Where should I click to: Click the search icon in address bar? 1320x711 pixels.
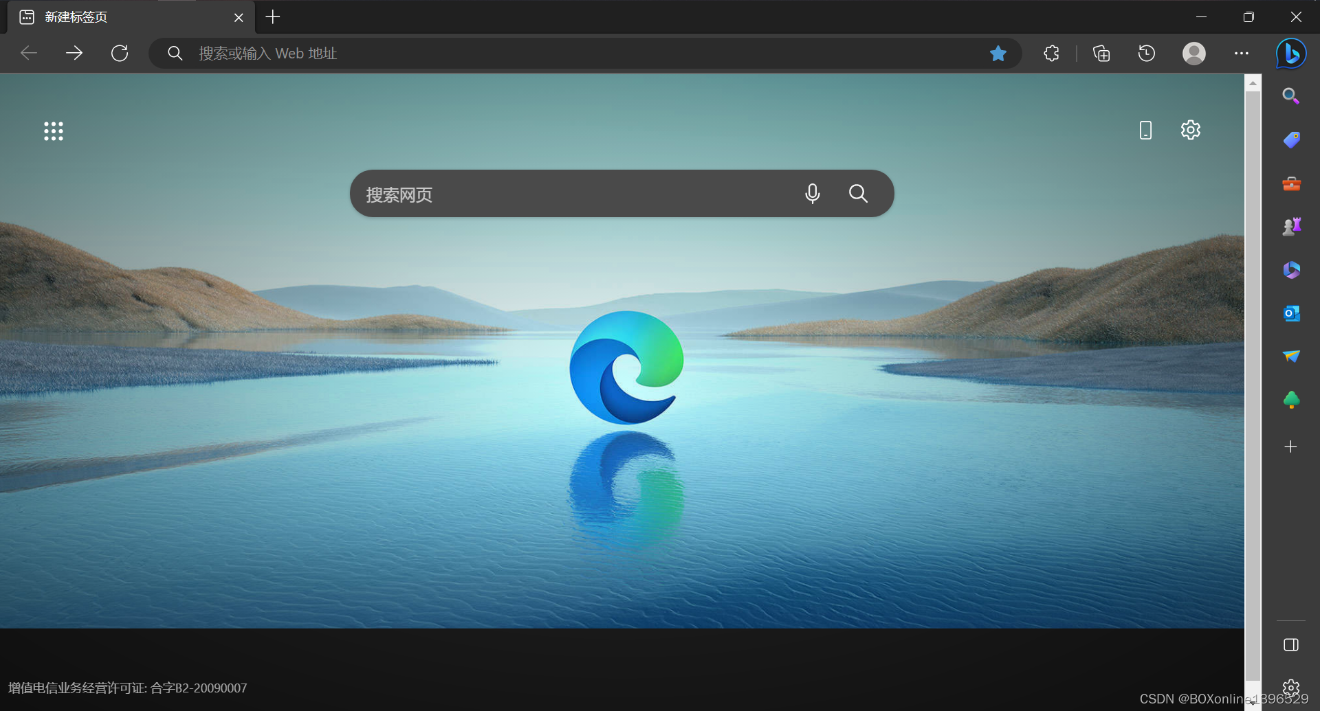175,53
